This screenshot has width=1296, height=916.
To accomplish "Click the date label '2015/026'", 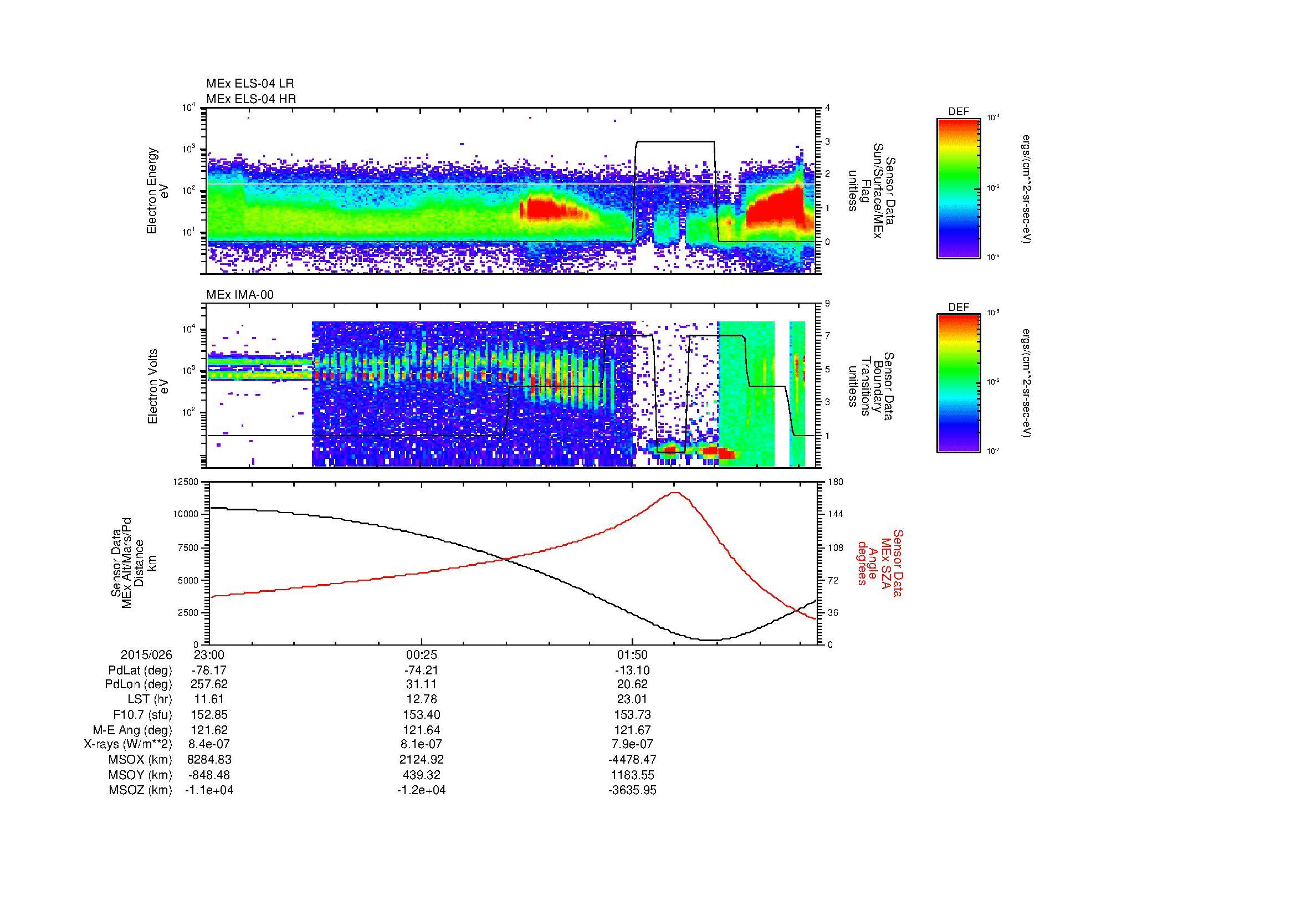I will coord(146,654).
